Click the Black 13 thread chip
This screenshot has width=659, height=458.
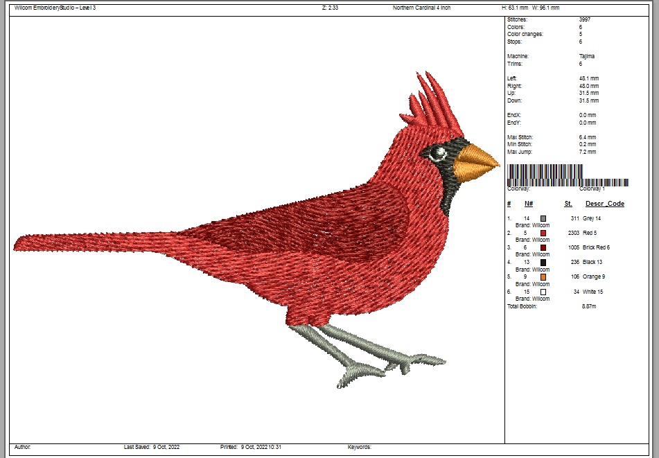tap(543, 262)
